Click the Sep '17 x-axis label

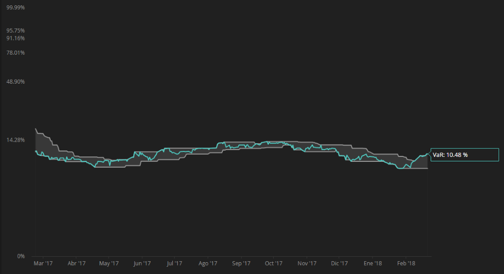241,264
